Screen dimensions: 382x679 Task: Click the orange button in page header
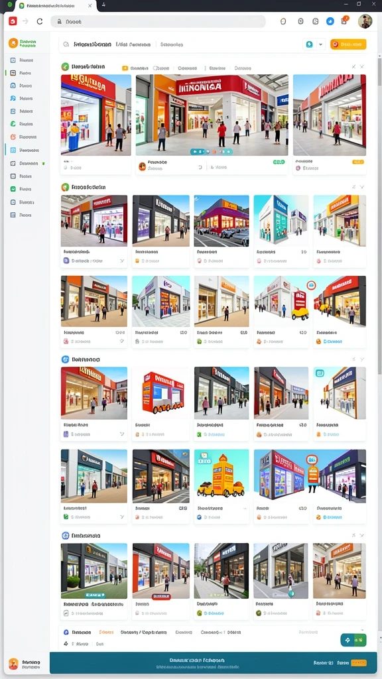point(348,44)
